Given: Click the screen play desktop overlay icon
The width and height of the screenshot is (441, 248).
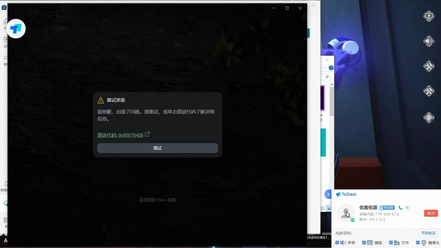Looking at the screenshot, I should (x=429, y=16).
